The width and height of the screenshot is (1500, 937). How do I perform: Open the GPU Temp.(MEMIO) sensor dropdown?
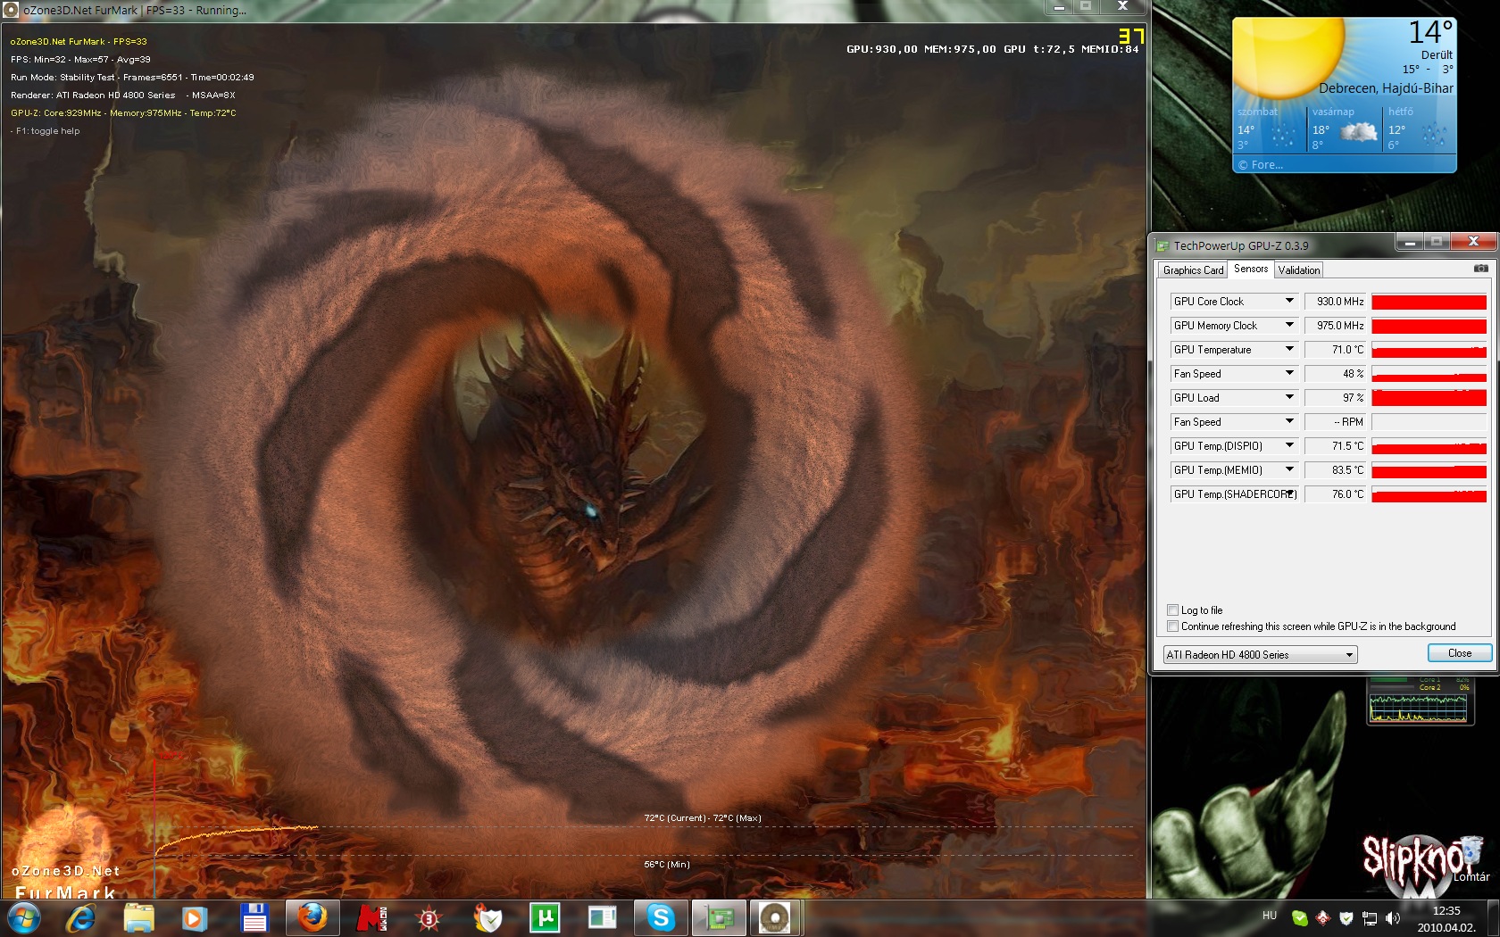(x=1289, y=469)
